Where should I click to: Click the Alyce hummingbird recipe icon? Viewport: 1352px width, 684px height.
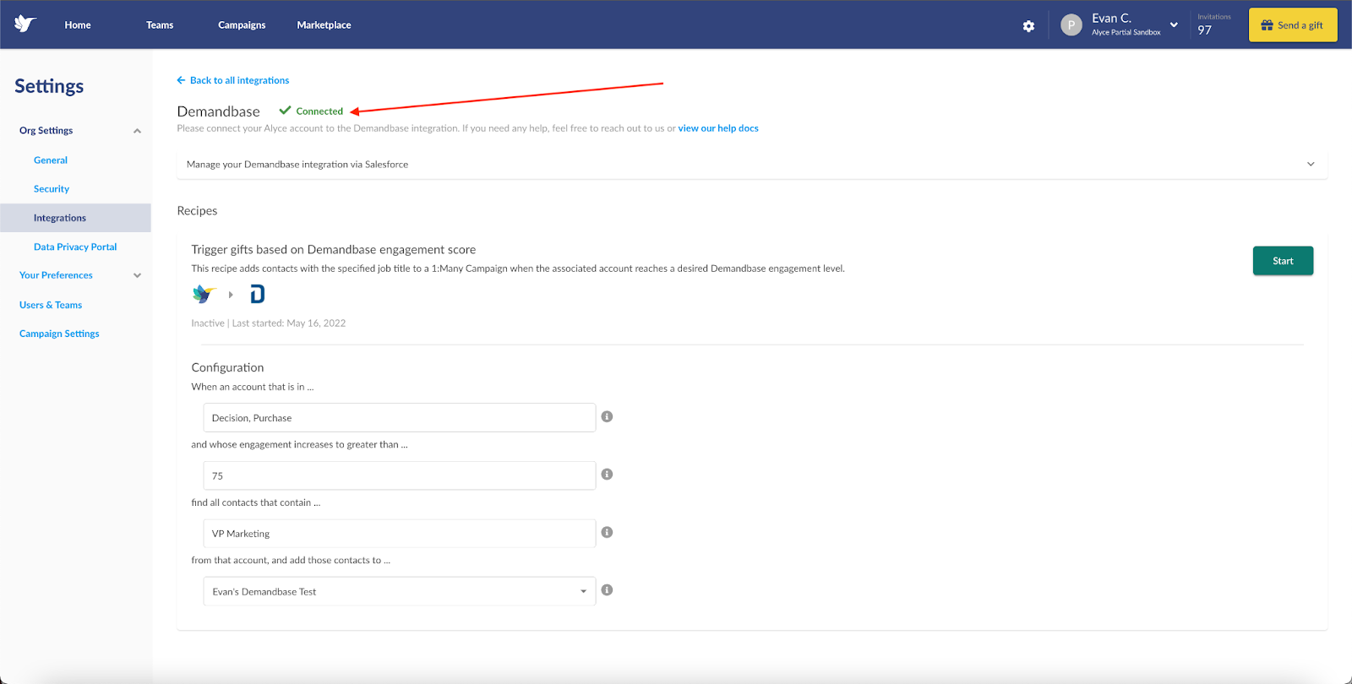point(204,294)
